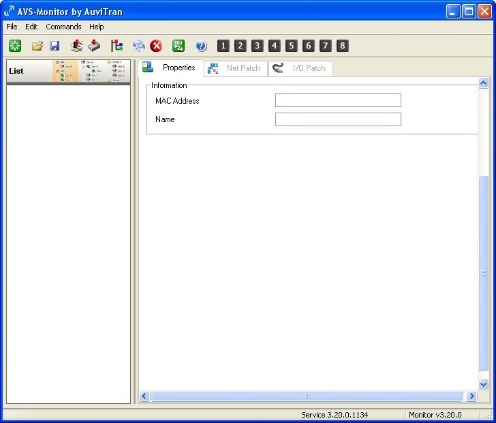Switch to the I/O Patch tab

(300, 68)
